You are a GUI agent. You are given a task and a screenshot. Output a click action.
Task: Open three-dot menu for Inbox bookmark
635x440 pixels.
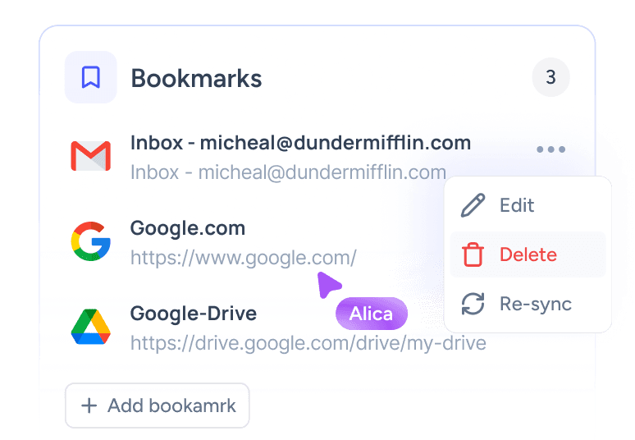point(550,149)
